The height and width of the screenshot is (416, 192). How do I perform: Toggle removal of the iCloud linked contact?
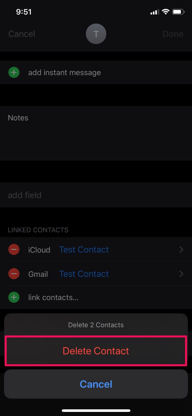click(x=14, y=249)
